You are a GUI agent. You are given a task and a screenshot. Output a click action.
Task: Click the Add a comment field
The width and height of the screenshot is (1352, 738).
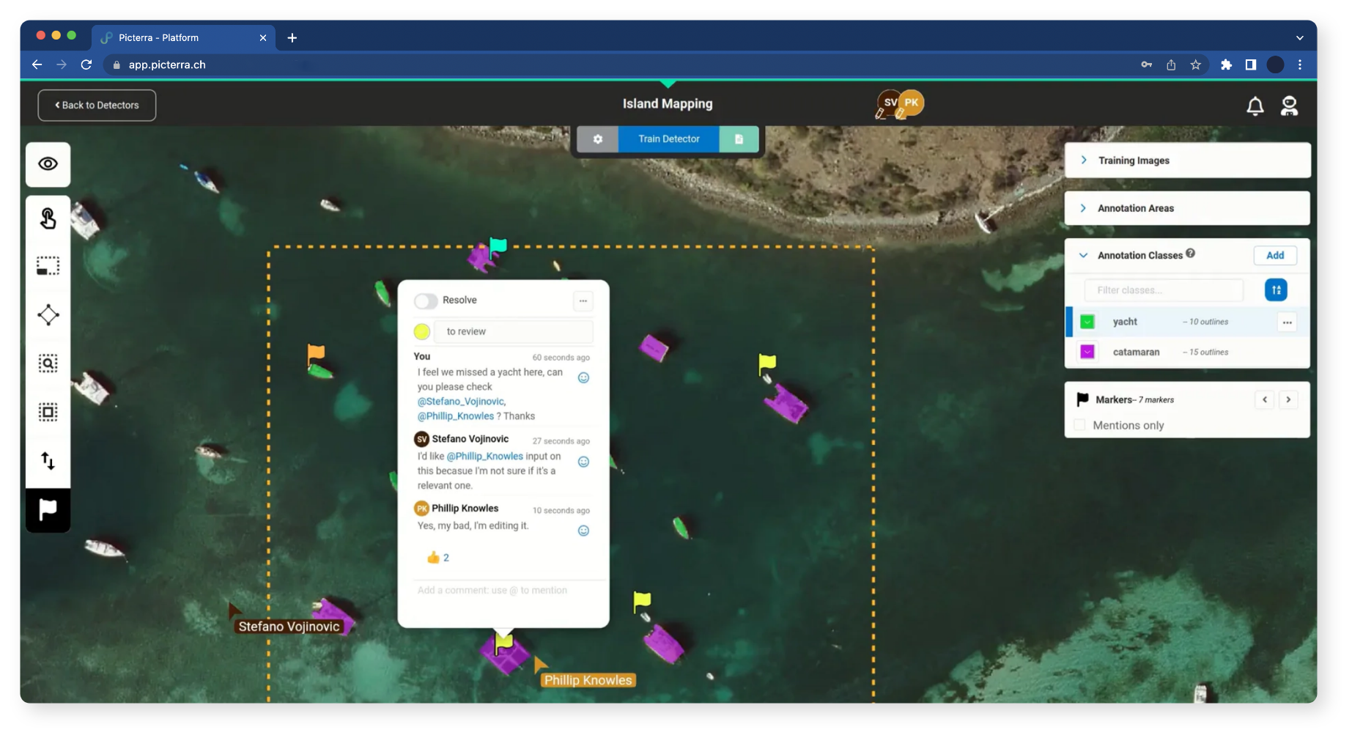coord(503,590)
